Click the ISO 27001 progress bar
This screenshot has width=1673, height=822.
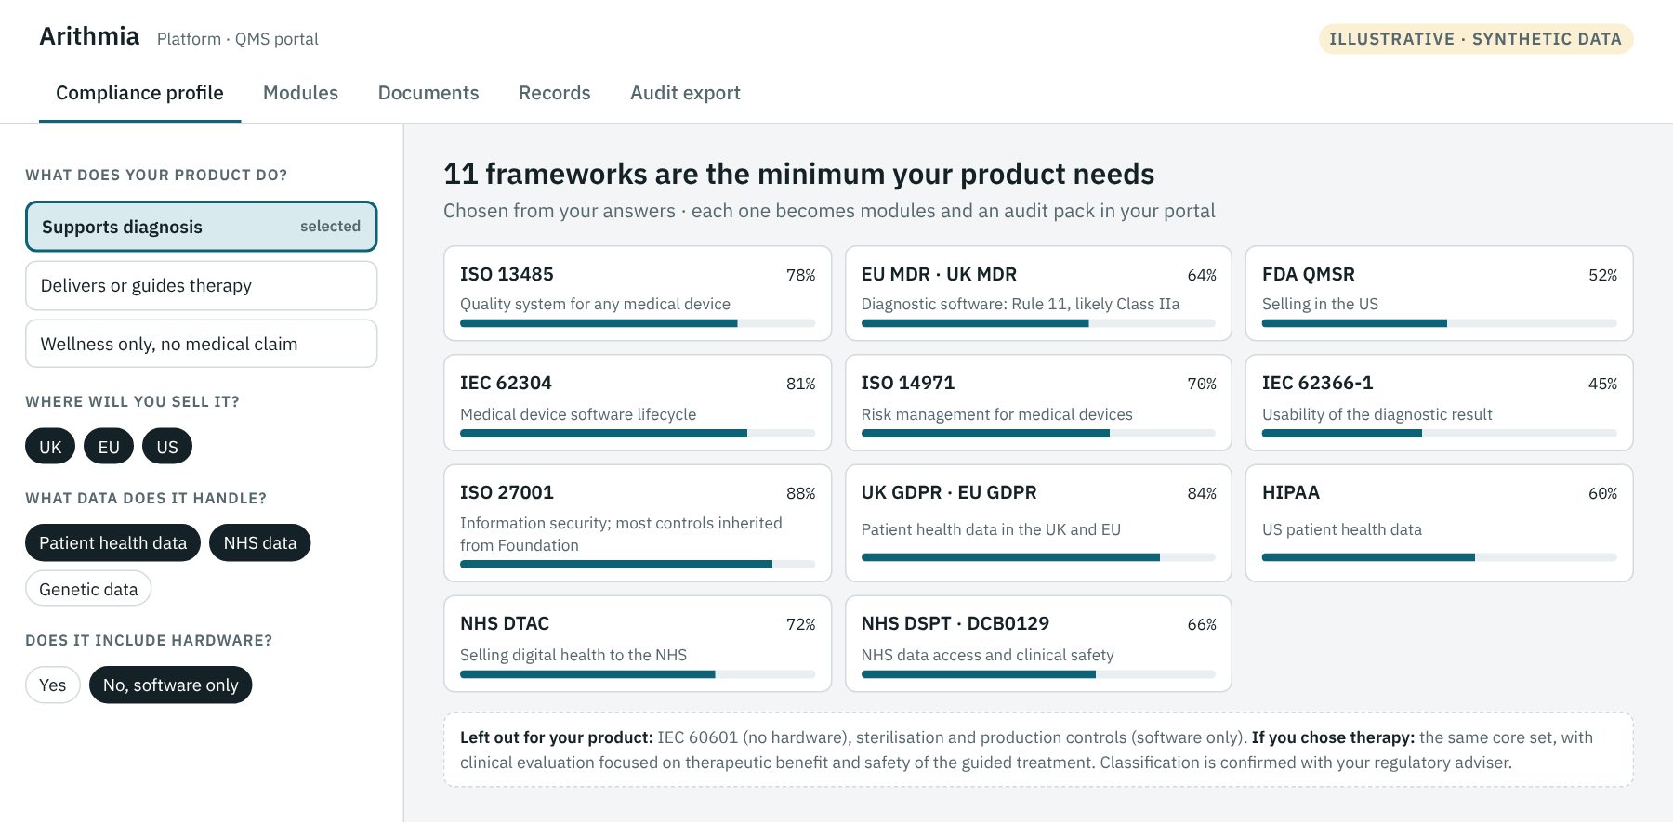point(638,564)
